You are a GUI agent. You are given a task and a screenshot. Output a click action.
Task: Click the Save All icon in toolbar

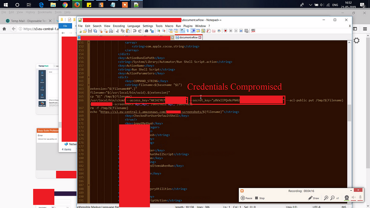(95, 31)
